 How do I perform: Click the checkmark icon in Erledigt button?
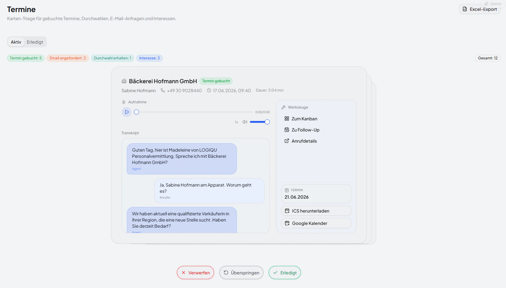click(275, 273)
